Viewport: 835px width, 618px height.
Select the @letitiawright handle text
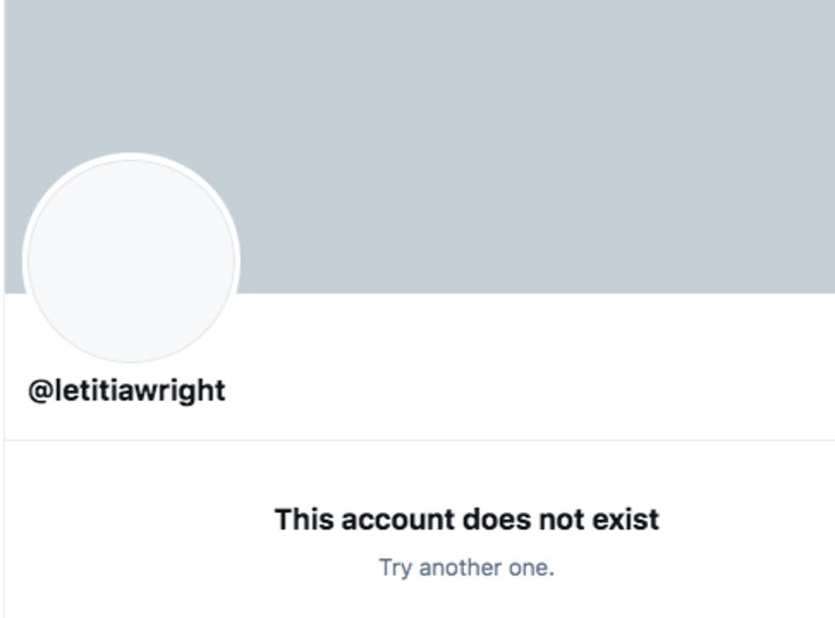tap(127, 391)
